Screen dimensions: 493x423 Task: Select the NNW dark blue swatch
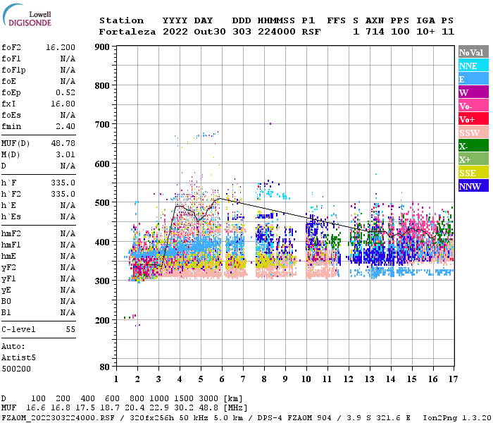(473, 185)
